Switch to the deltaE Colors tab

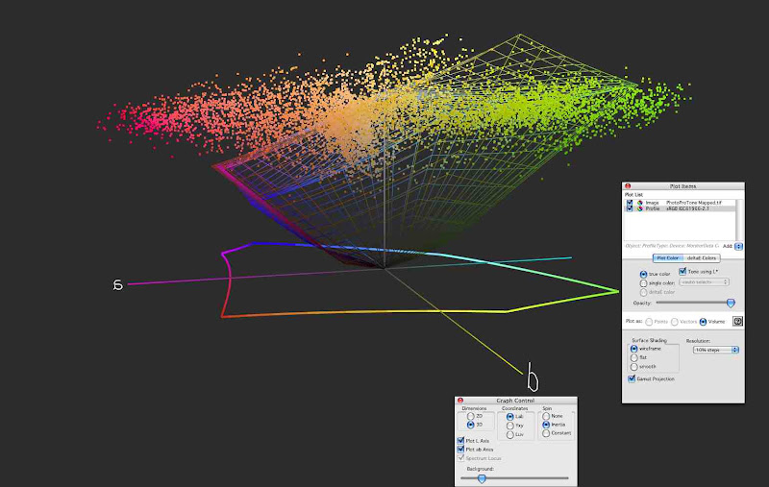click(x=702, y=258)
